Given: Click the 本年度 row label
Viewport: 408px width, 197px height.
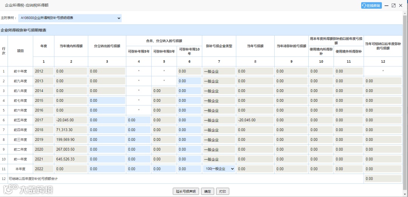Looking at the screenshot, I should (20, 169).
